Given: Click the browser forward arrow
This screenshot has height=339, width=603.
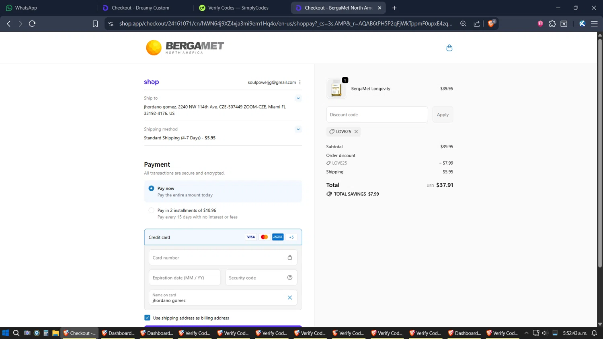Looking at the screenshot, I should (x=20, y=24).
